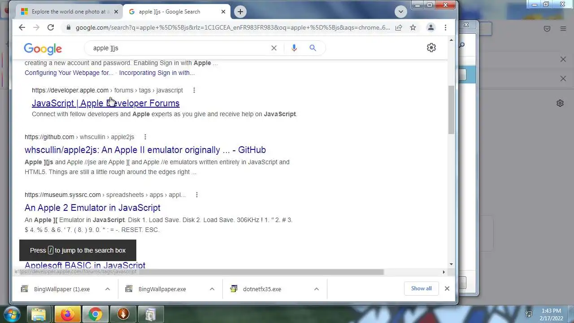Open the whscullin/apple2js GitHub result

(x=145, y=150)
